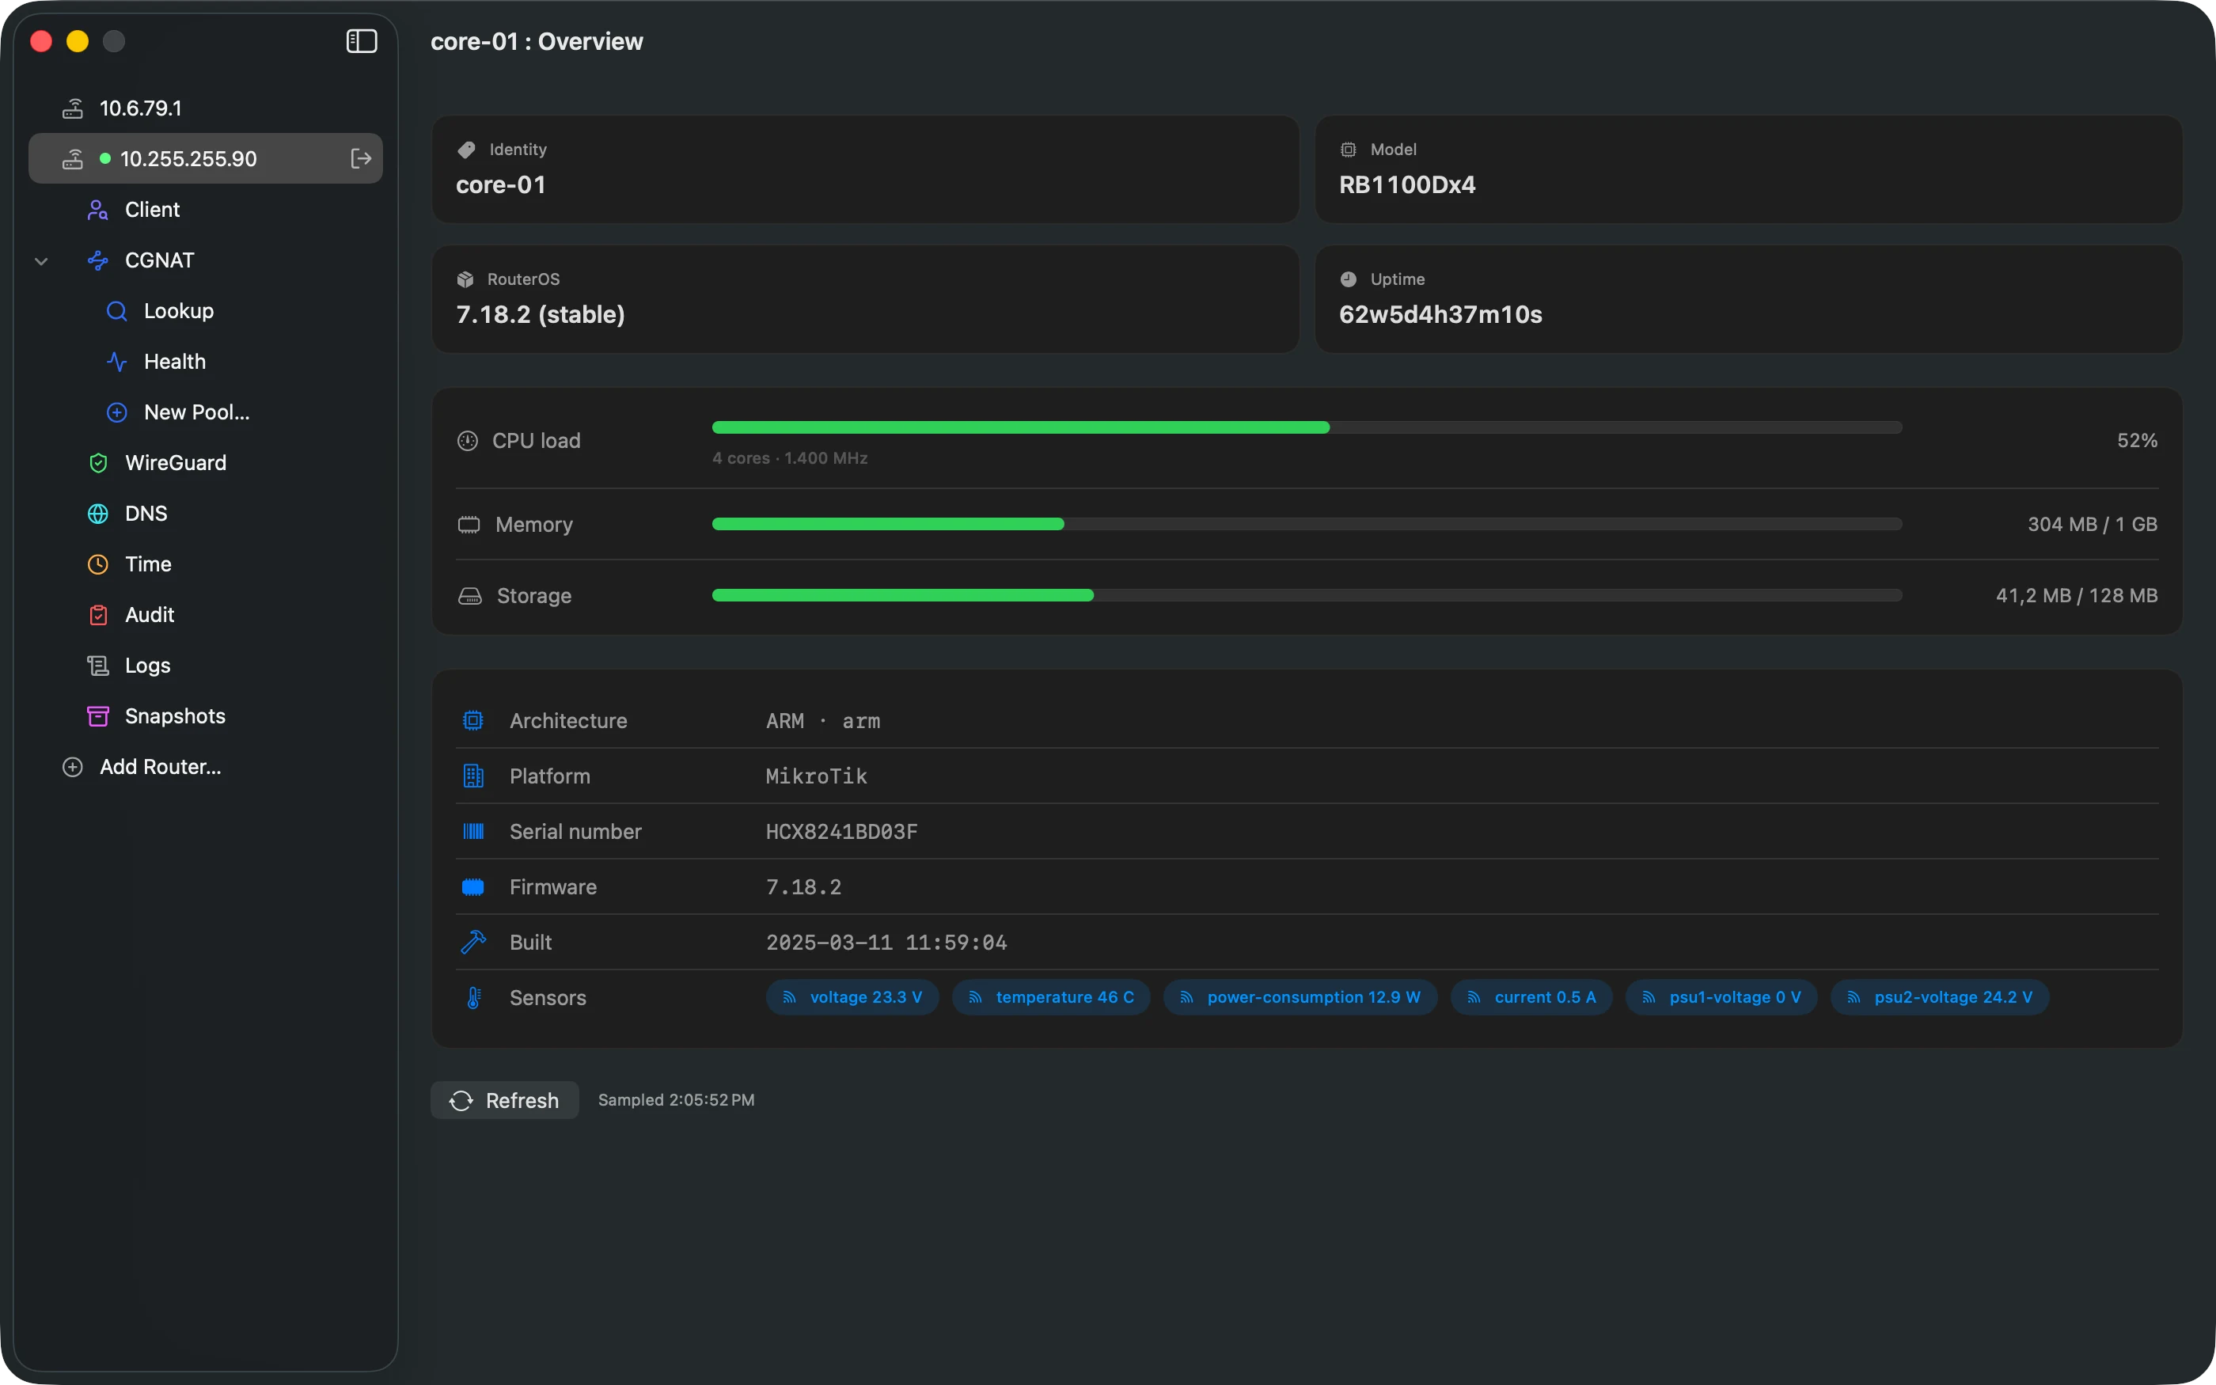Screen dimensions: 2216x1385
Task: Click the disconnect icon for 10.255.255.90
Action: (x=361, y=158)
